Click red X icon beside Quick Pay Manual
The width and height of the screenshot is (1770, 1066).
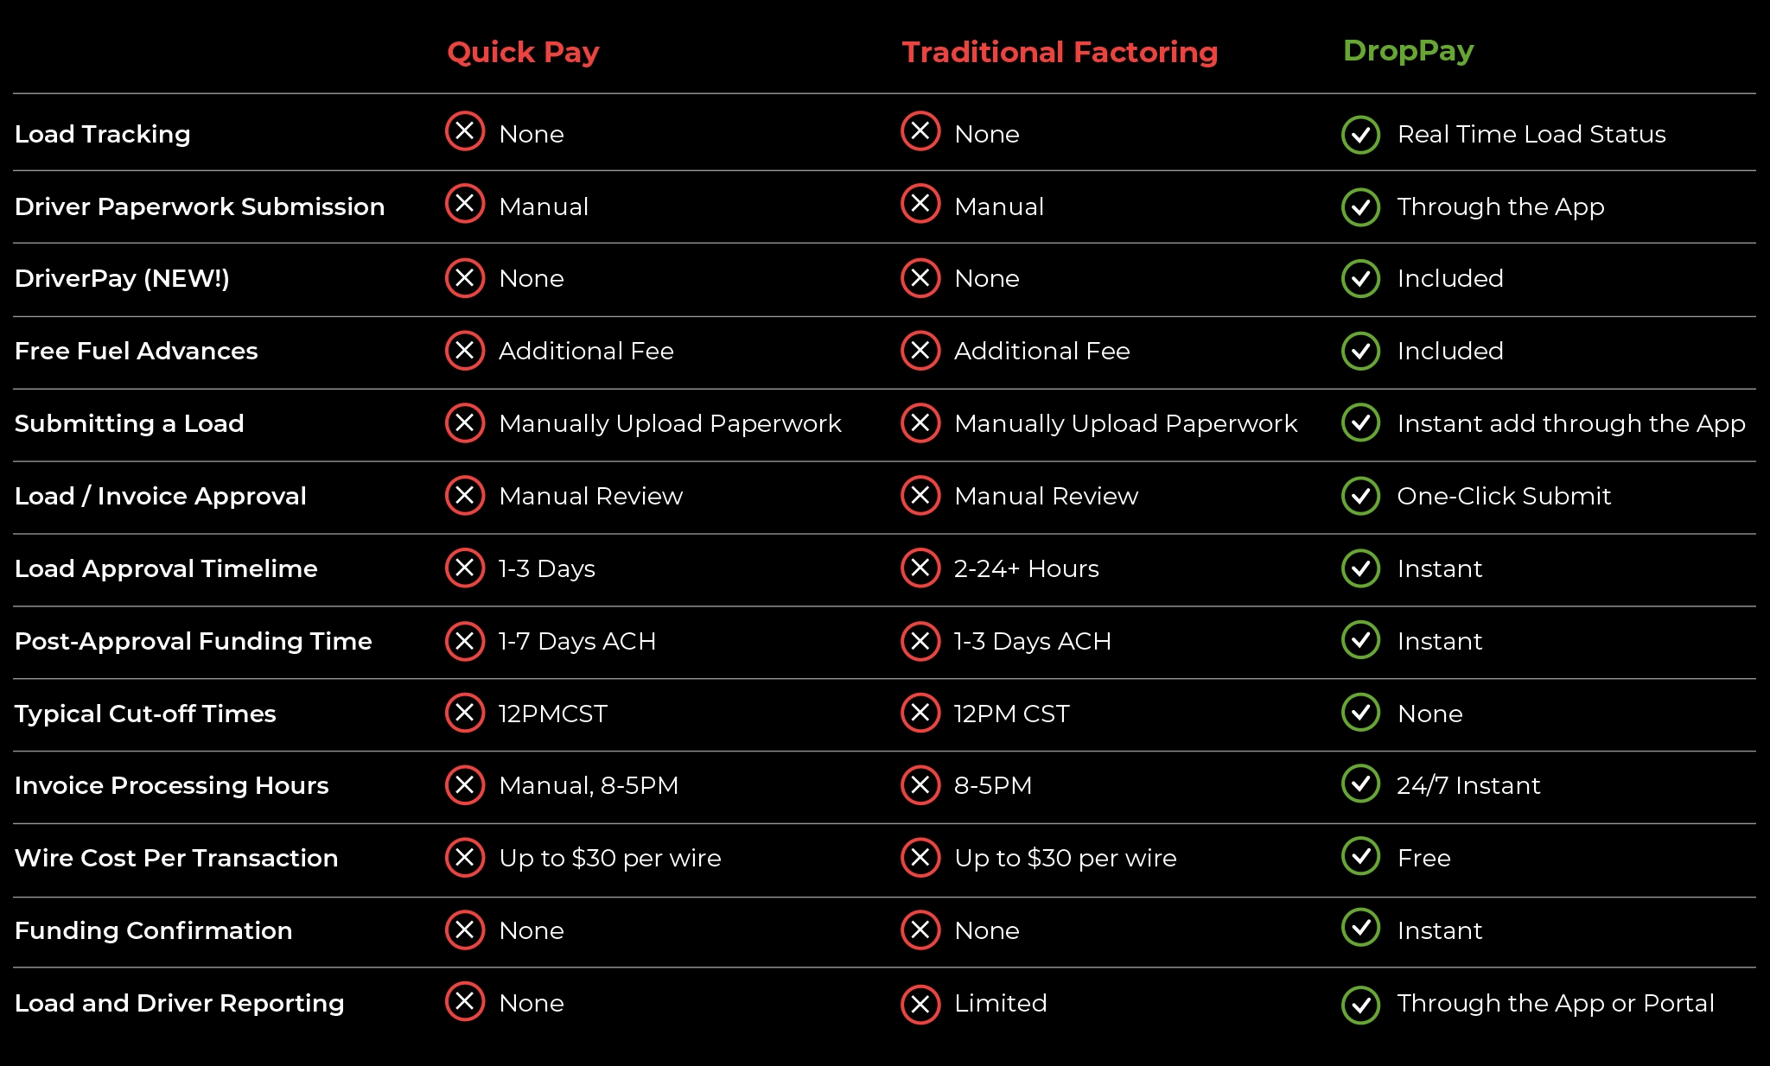click(465, 204)
